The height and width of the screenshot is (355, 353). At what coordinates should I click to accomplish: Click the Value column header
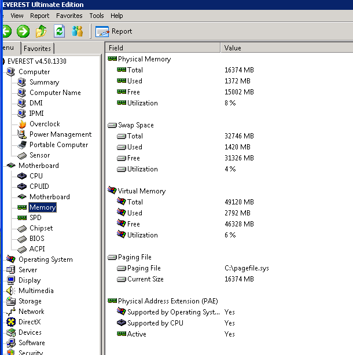[287, 47]
